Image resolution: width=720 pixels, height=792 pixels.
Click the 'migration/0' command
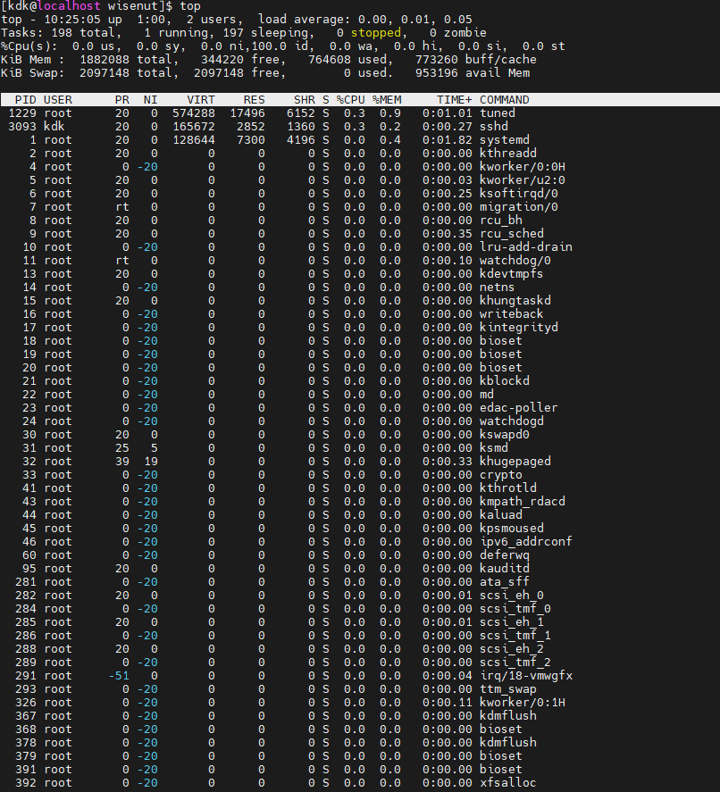pos(519,206)
